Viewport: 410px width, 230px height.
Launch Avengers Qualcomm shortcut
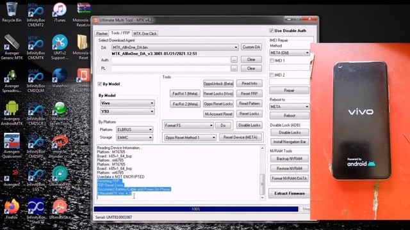(x=12, y=146)
